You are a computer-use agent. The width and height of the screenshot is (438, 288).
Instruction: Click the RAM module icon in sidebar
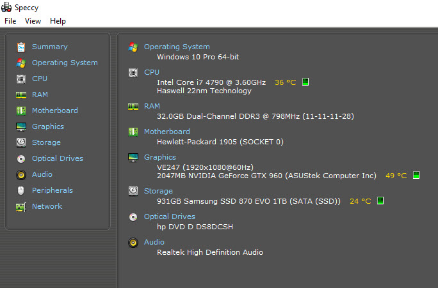(21, 95)
